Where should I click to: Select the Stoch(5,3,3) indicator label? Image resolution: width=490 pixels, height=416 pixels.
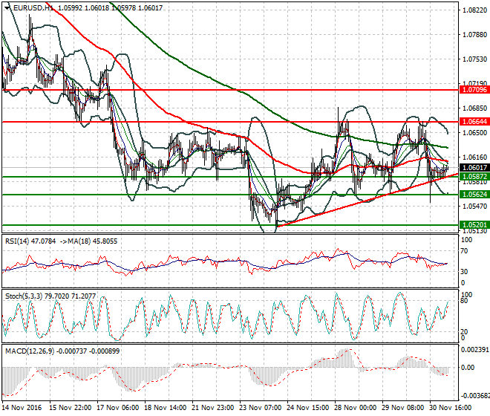[24, 296]
